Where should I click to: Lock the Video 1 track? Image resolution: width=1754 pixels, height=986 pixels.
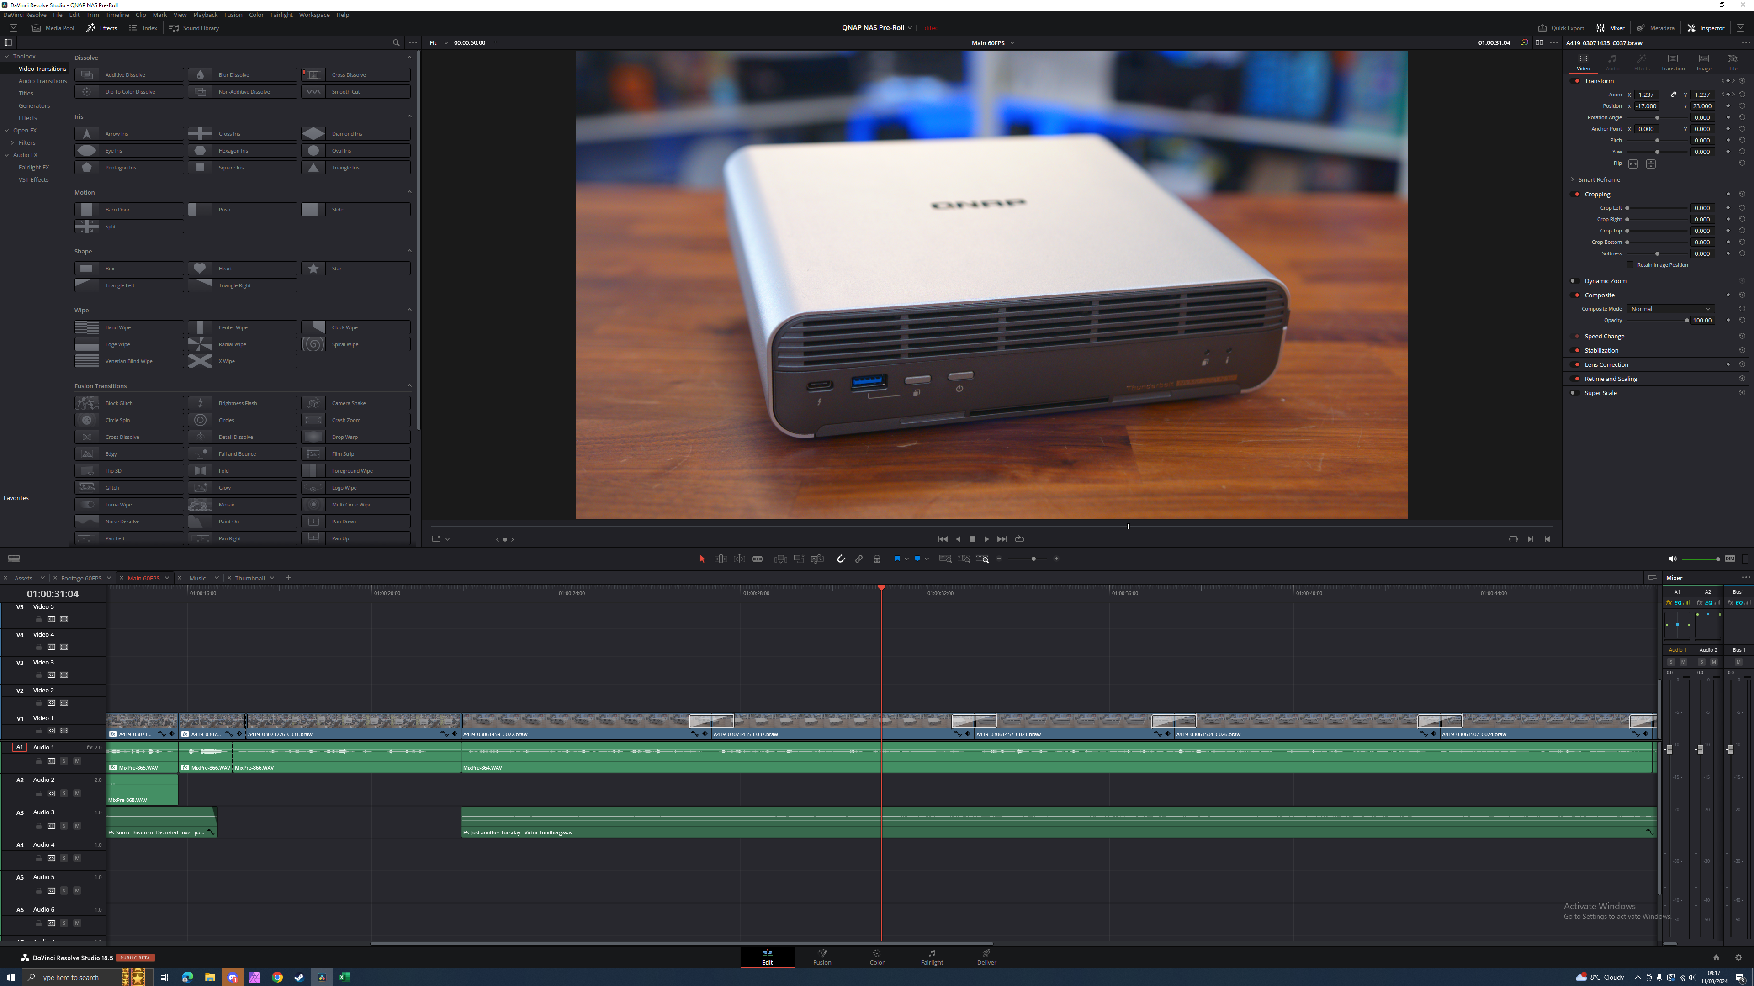[39, 731]
